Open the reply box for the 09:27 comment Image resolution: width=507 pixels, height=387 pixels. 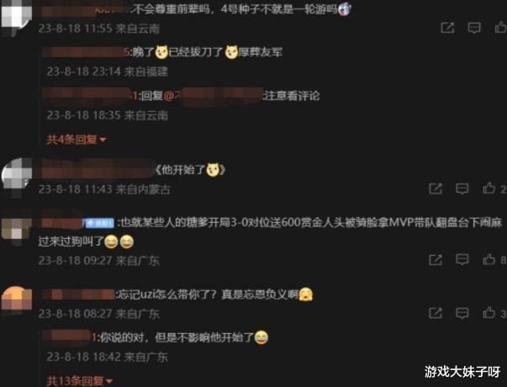point(462,259)
